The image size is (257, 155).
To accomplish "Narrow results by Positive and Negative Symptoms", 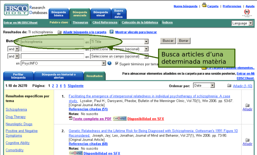I will (22, 133).
